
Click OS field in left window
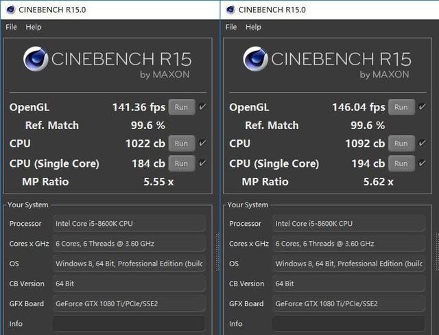pos(129,264)
